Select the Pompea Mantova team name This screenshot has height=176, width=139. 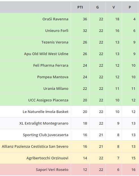click(x=53, y=77)
